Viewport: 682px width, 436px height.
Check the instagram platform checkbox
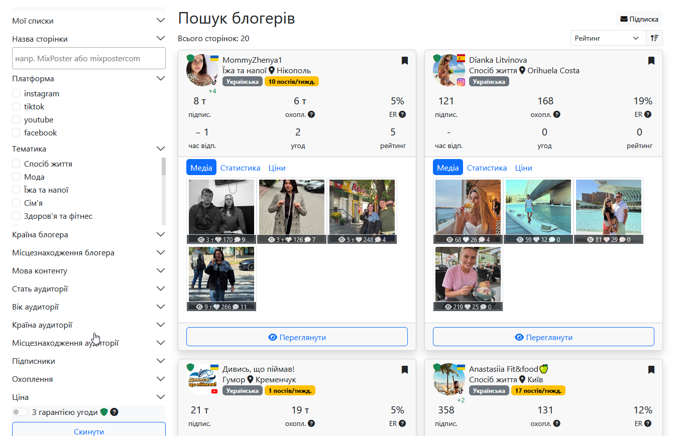[17, 94]
